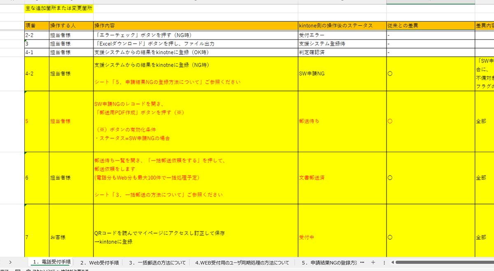Select the red item number 5 cell
Screen dimensions: 494x271
pos(37,121)
